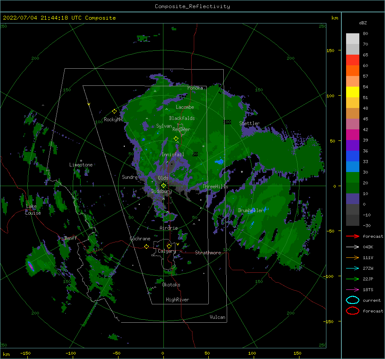Click the dBZ scale heading

[x=363, y=23]
